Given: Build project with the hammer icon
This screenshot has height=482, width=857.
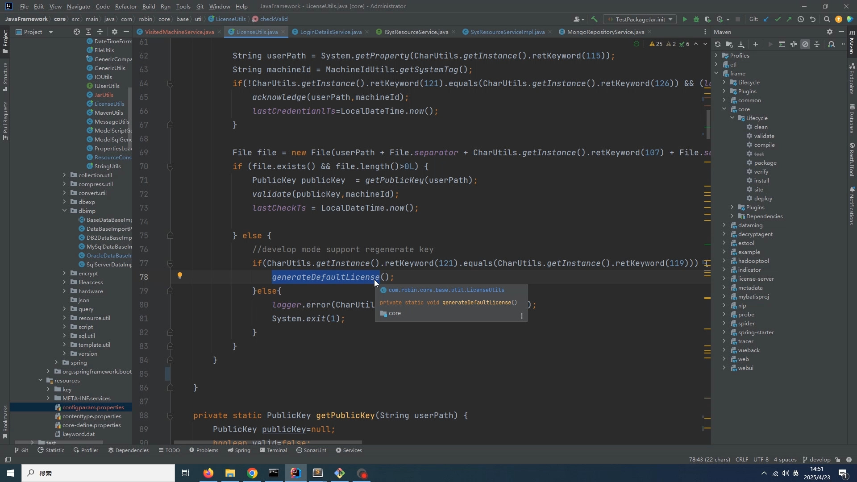Looking at the screenshot, I should pyautogui.click(x=594, y=19).
